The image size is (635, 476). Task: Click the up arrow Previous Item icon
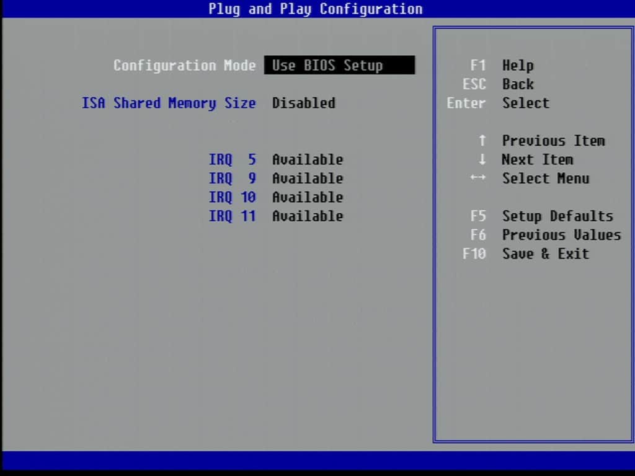pyautogui.click(x=482, y=141)
